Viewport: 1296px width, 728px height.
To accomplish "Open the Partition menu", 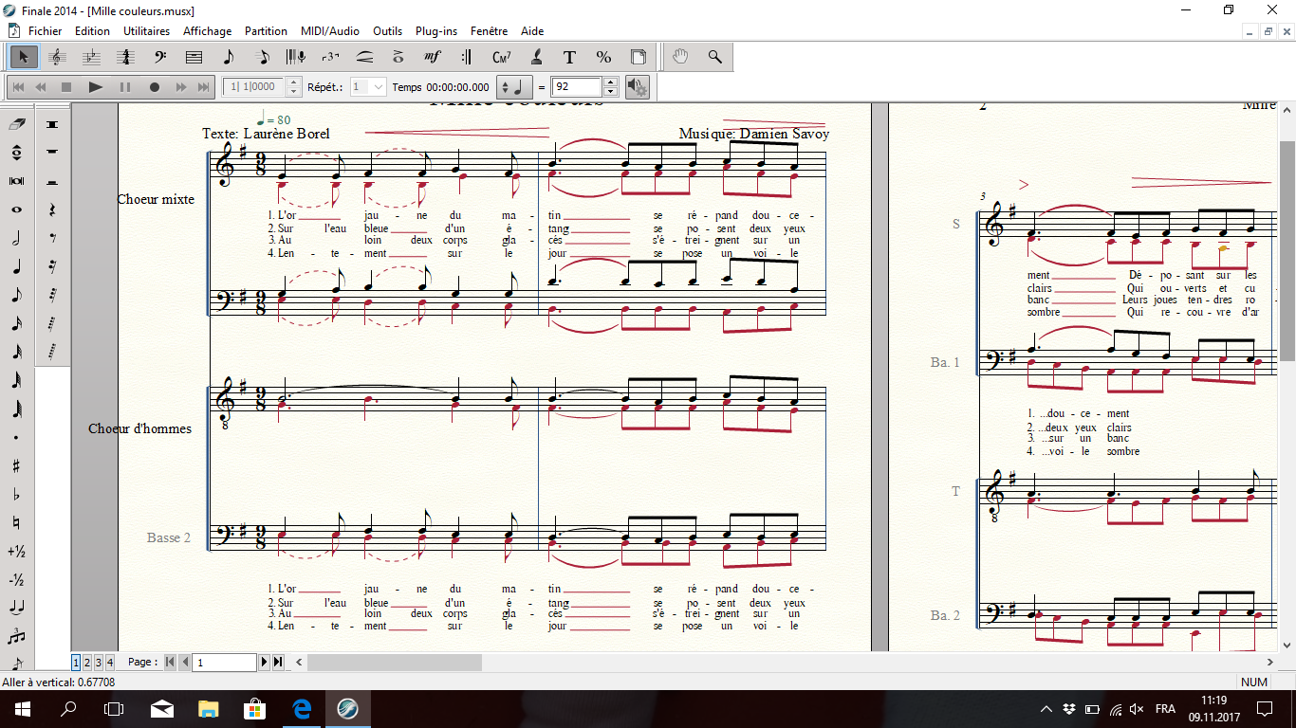I will coord(266,31).
